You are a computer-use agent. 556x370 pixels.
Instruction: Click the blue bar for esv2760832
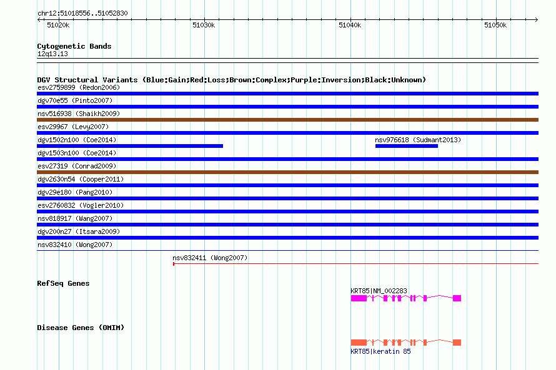[x=287, y=212]
